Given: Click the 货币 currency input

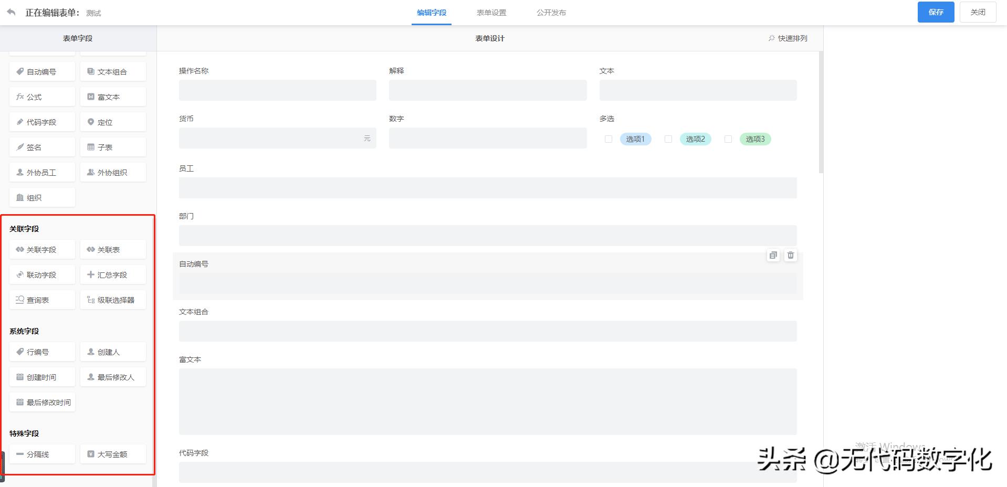Looking at the screenshot, I should pyautogui.click(x=278, y=138).
